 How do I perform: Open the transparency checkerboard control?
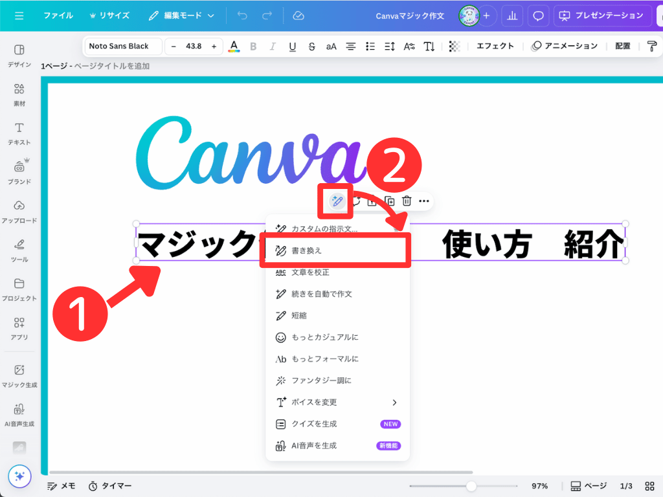click(455, 46)
